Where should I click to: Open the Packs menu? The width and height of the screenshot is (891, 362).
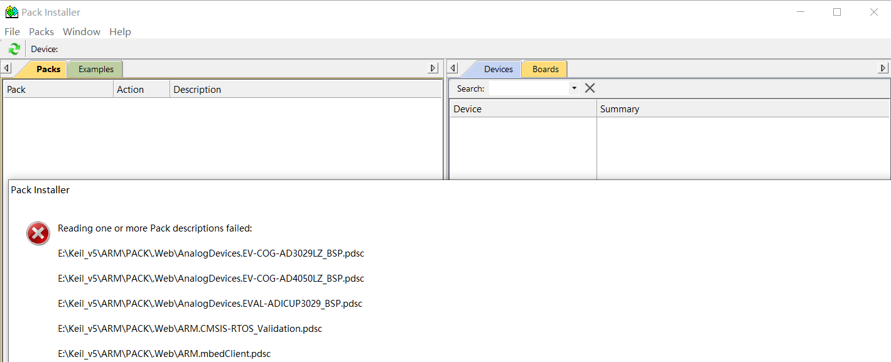point(41,31)
